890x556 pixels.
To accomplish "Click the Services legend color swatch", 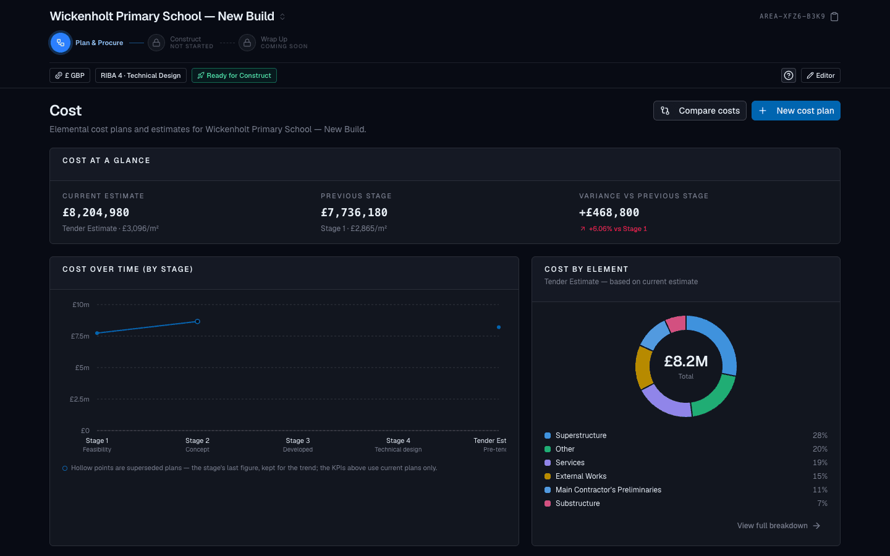I will click(548, 463).
